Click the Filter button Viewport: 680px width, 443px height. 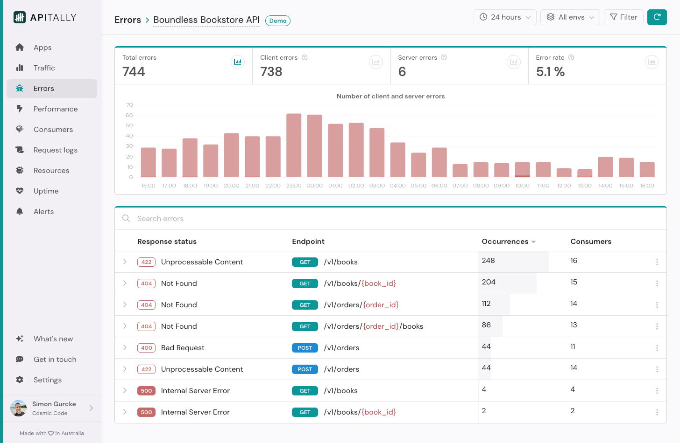point(623,17)
